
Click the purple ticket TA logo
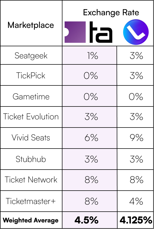88,32
